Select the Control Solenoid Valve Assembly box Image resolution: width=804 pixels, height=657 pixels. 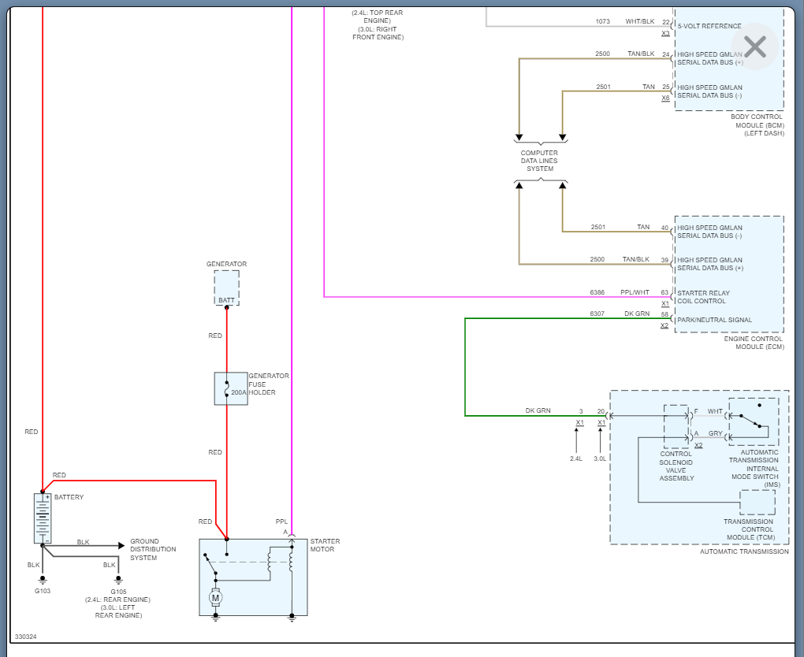click(676, 426)
